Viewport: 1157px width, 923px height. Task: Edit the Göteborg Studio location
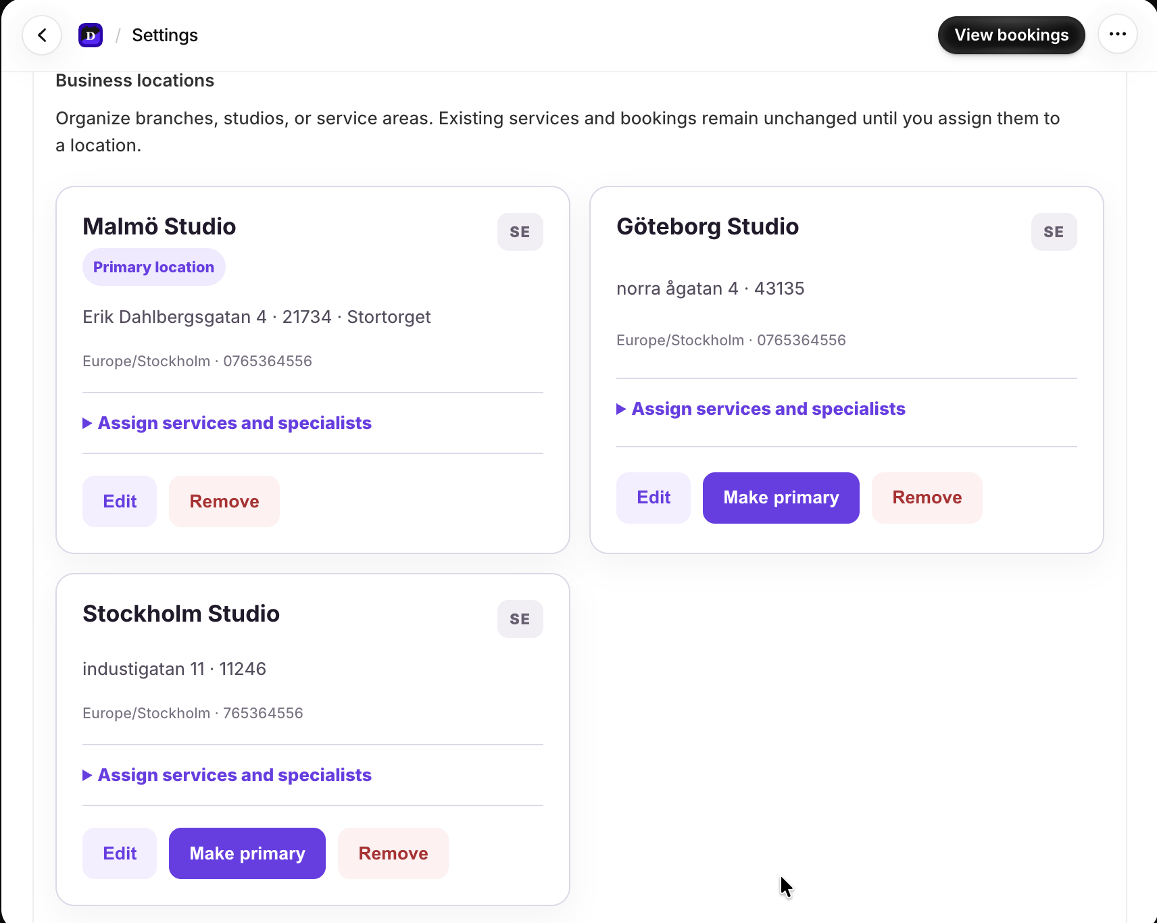pos(654,498)
